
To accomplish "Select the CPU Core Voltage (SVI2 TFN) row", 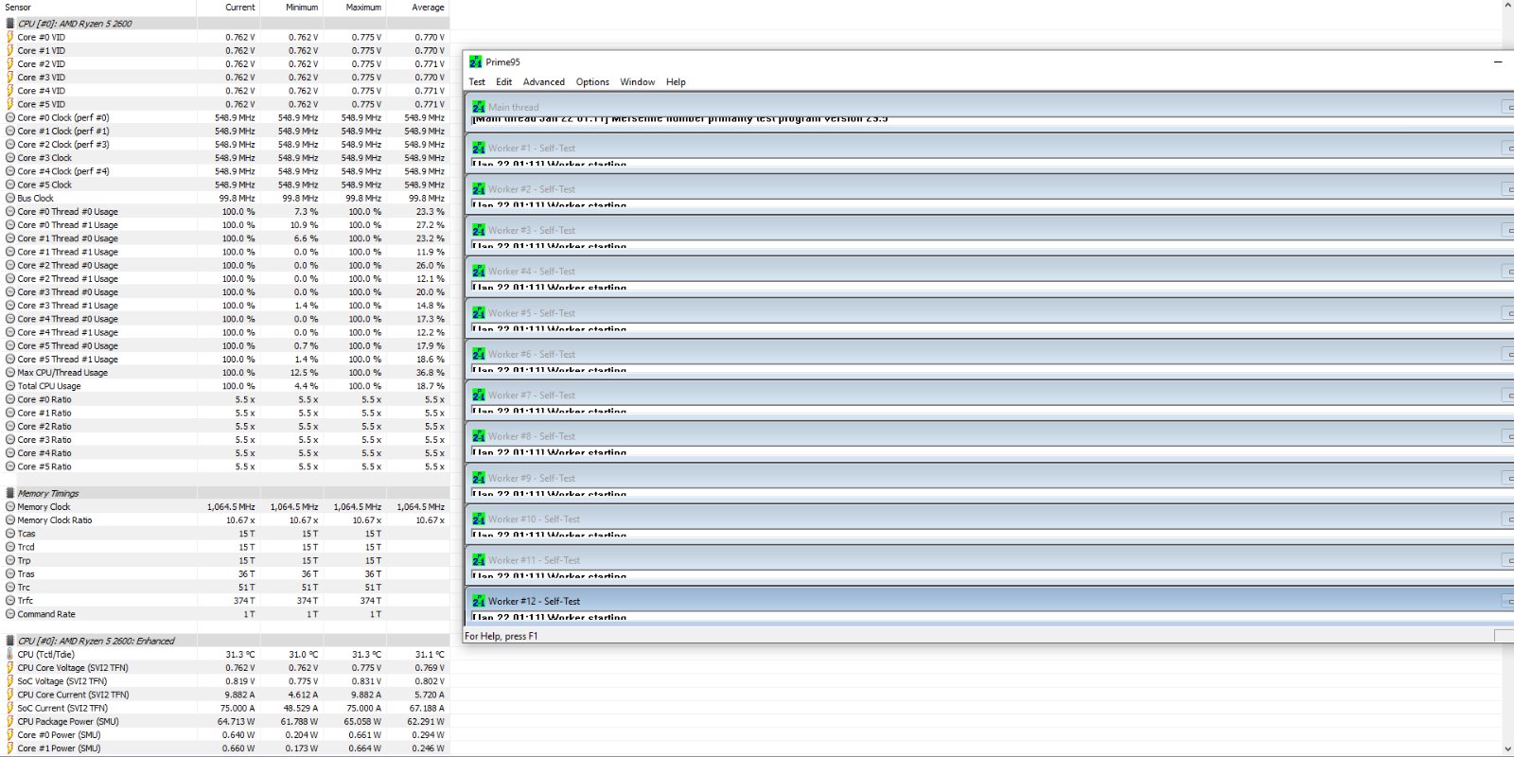I will (x=224, y=668).
